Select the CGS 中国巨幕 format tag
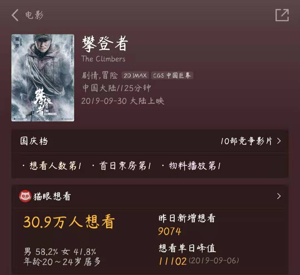Viewport: 300px width, 275px height. pos(172,75)
